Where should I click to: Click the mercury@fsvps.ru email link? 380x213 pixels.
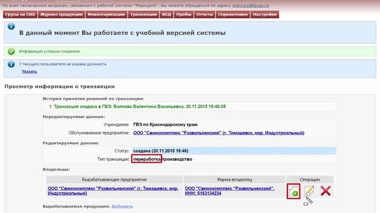click(251, 5)
